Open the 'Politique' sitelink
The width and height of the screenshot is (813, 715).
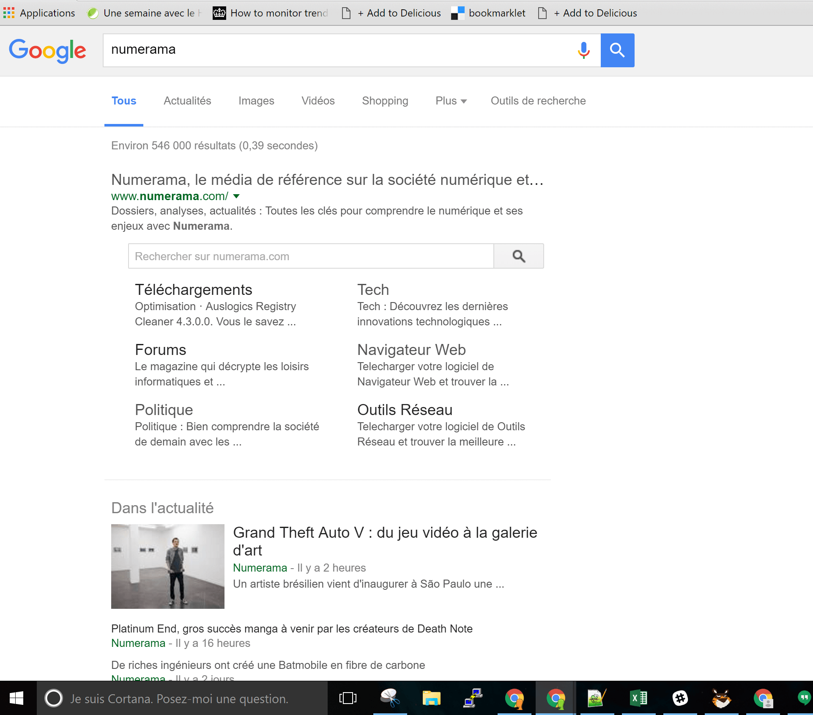(164, 410)
